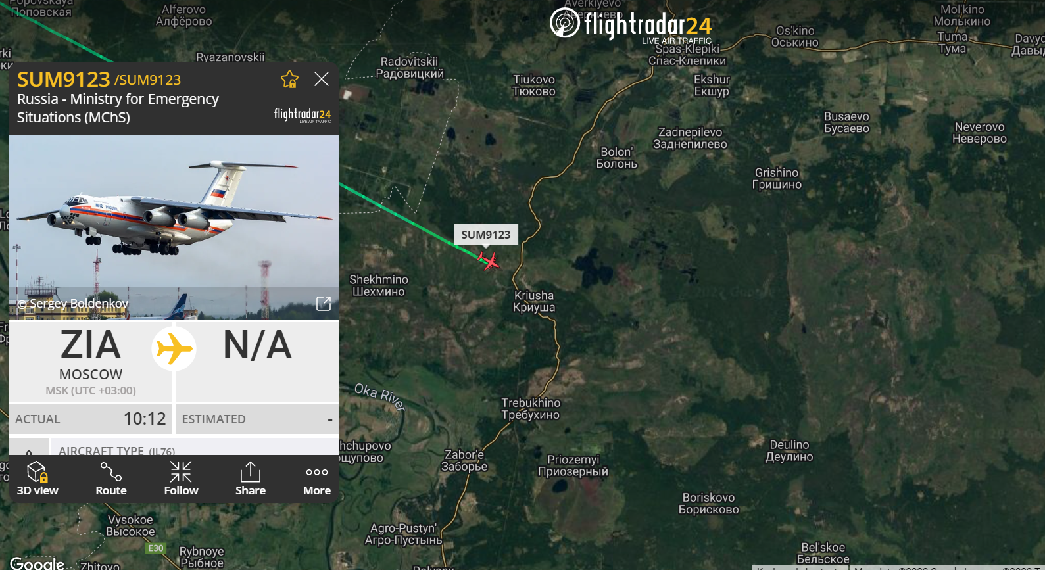Open 3D view of the flight
The width and height of the screenshot is (1045, 570).
point(37,479)
